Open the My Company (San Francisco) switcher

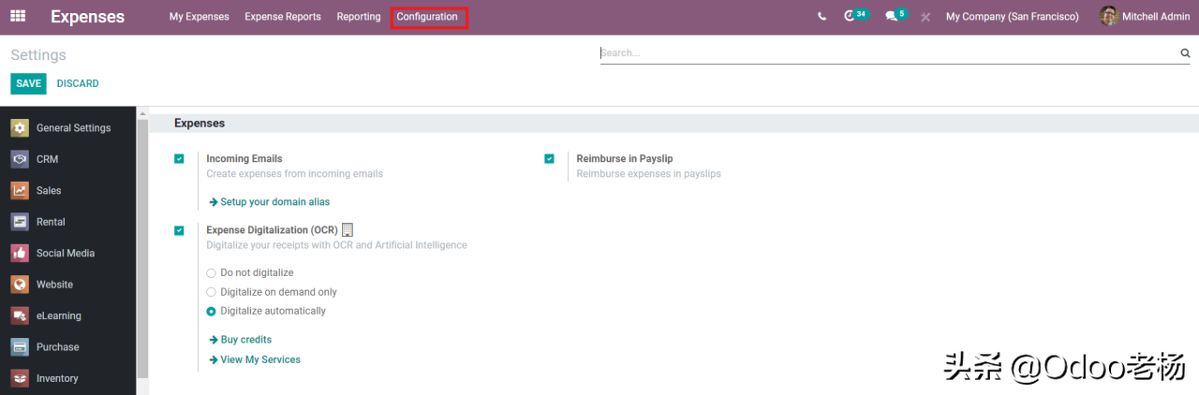[1012, 17]
